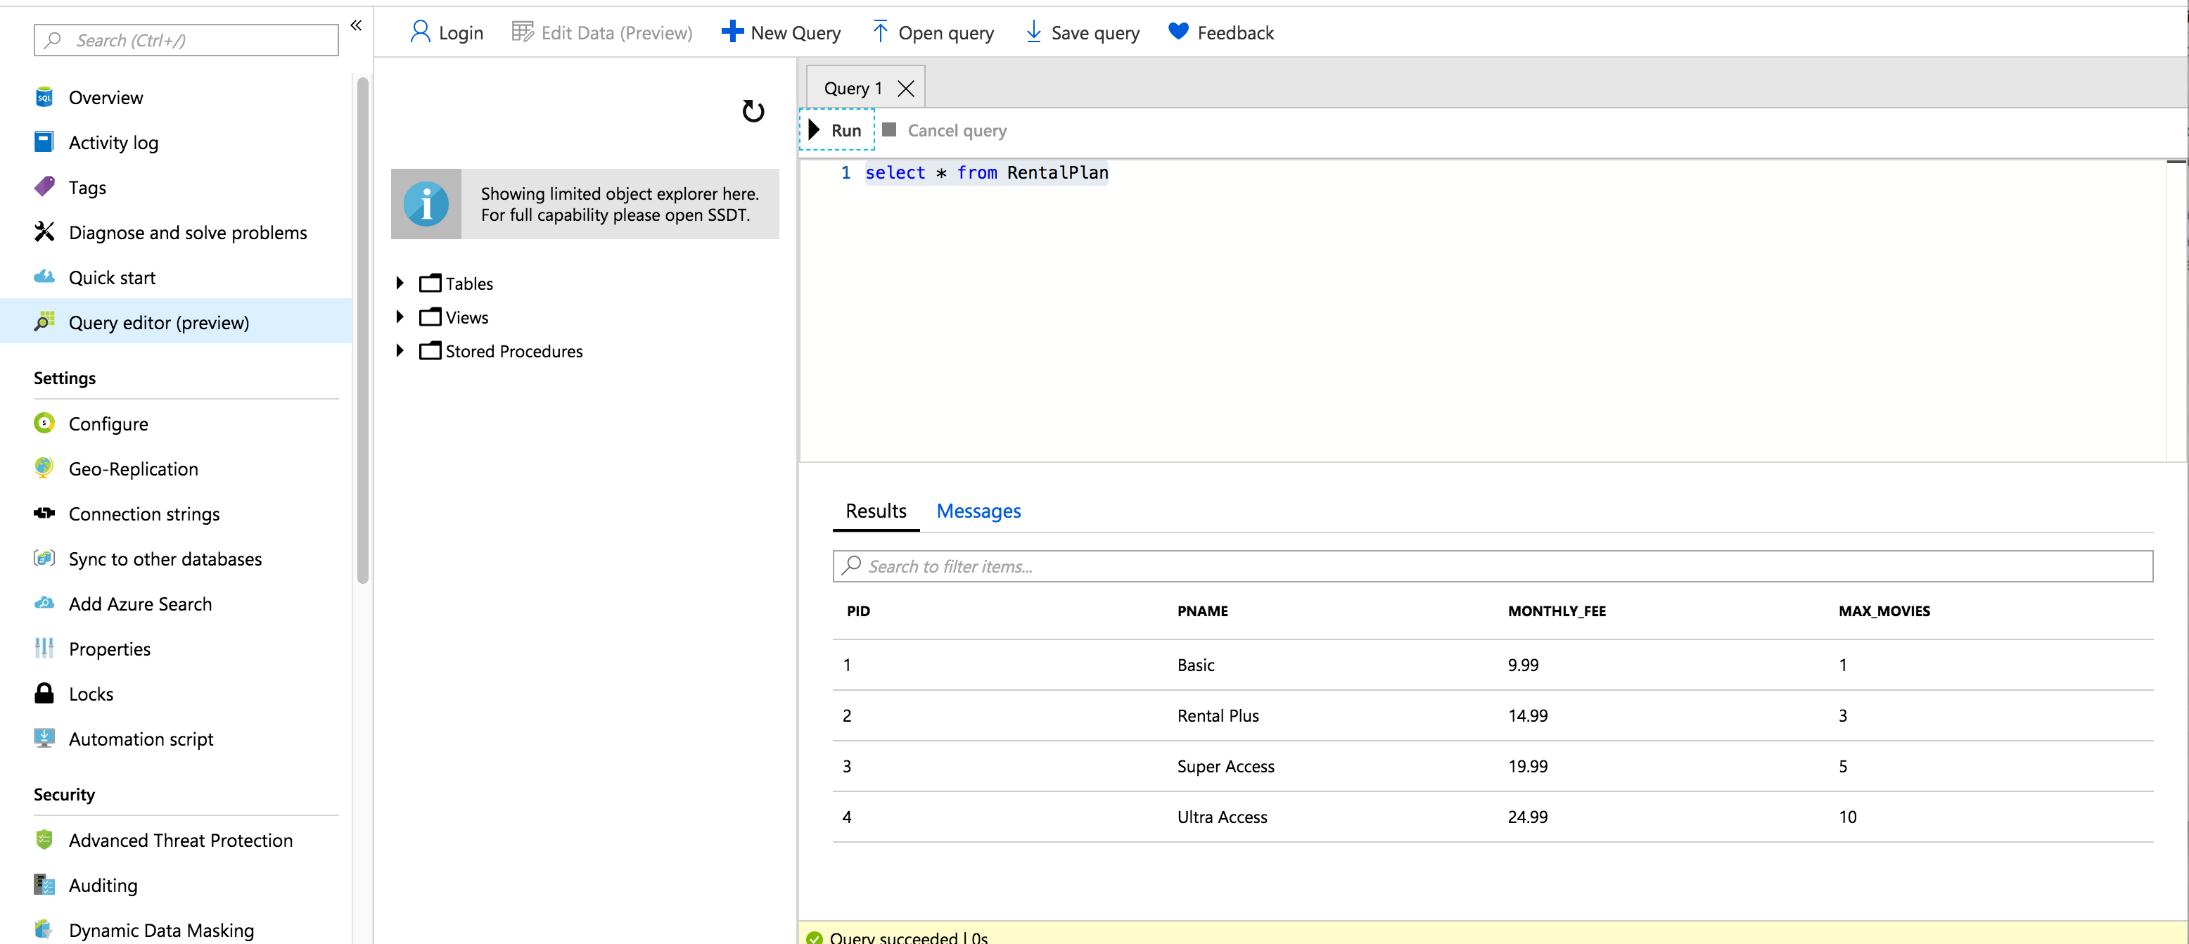2189x944 pixels.
Task: Close the Query 1 tab
Action: tap(906, 89)
